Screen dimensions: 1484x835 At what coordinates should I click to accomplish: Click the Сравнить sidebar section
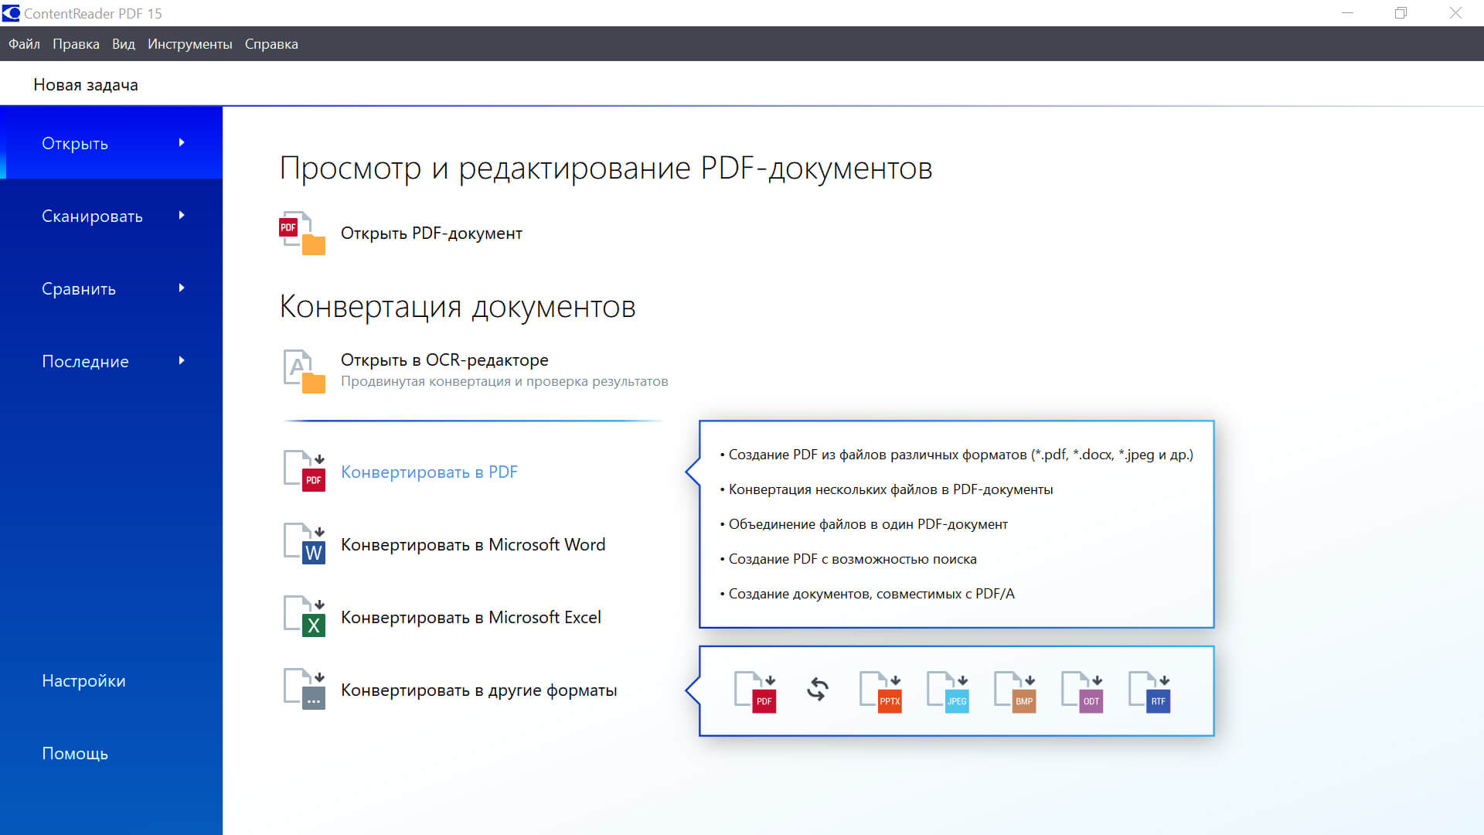tap(111, 288)
